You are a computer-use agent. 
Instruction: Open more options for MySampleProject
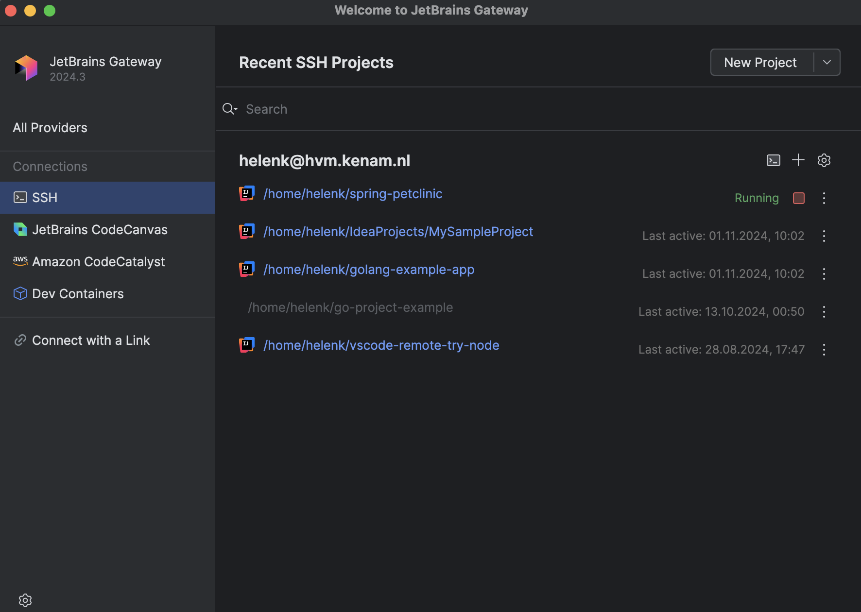pyautogui.click(x=824, y=236)
